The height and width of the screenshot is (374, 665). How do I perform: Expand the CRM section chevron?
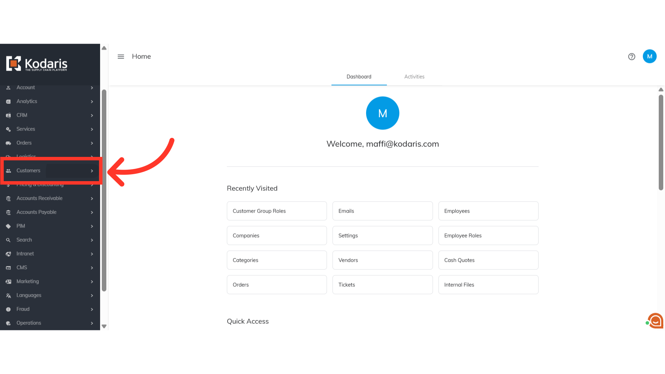click(92, 115)
